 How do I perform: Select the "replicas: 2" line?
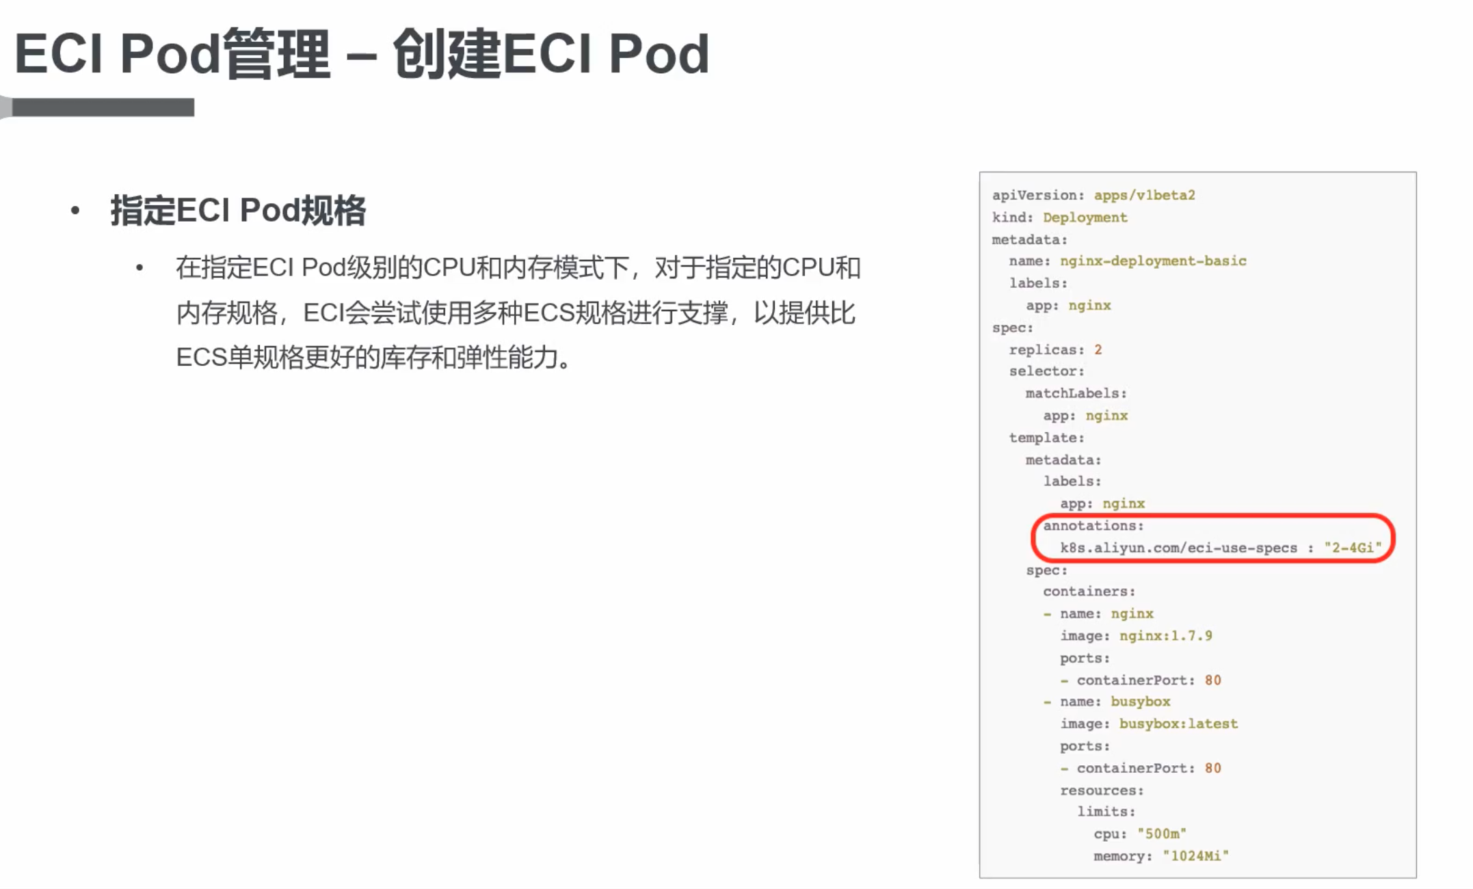[1055, 349]
